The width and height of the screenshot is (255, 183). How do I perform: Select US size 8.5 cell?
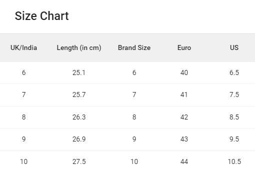[x=234, y=117]
